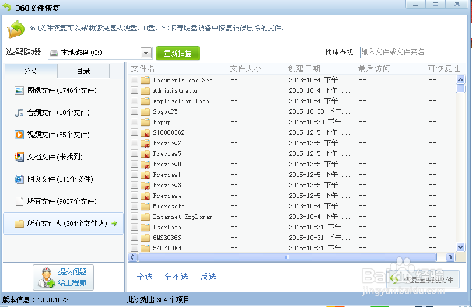Click the 可恢复性 column header
Screen dimensions: 472x307
pyautogui.click(x=444, y=69)
